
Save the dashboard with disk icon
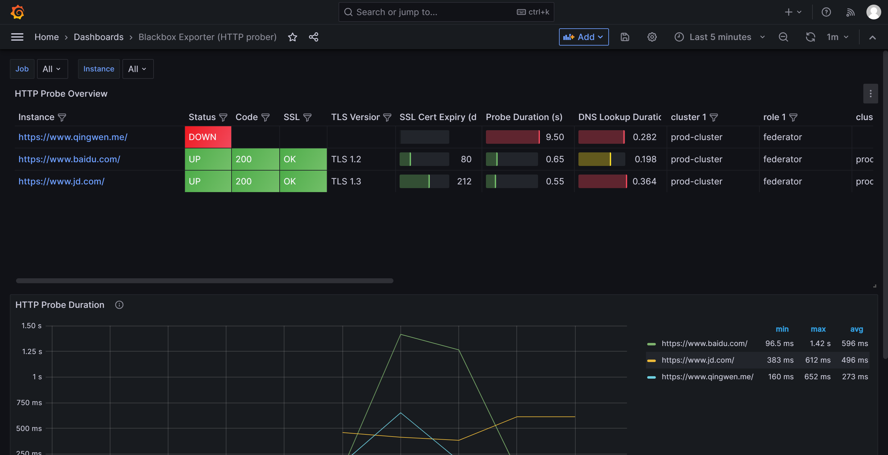[x=625, y=37]
